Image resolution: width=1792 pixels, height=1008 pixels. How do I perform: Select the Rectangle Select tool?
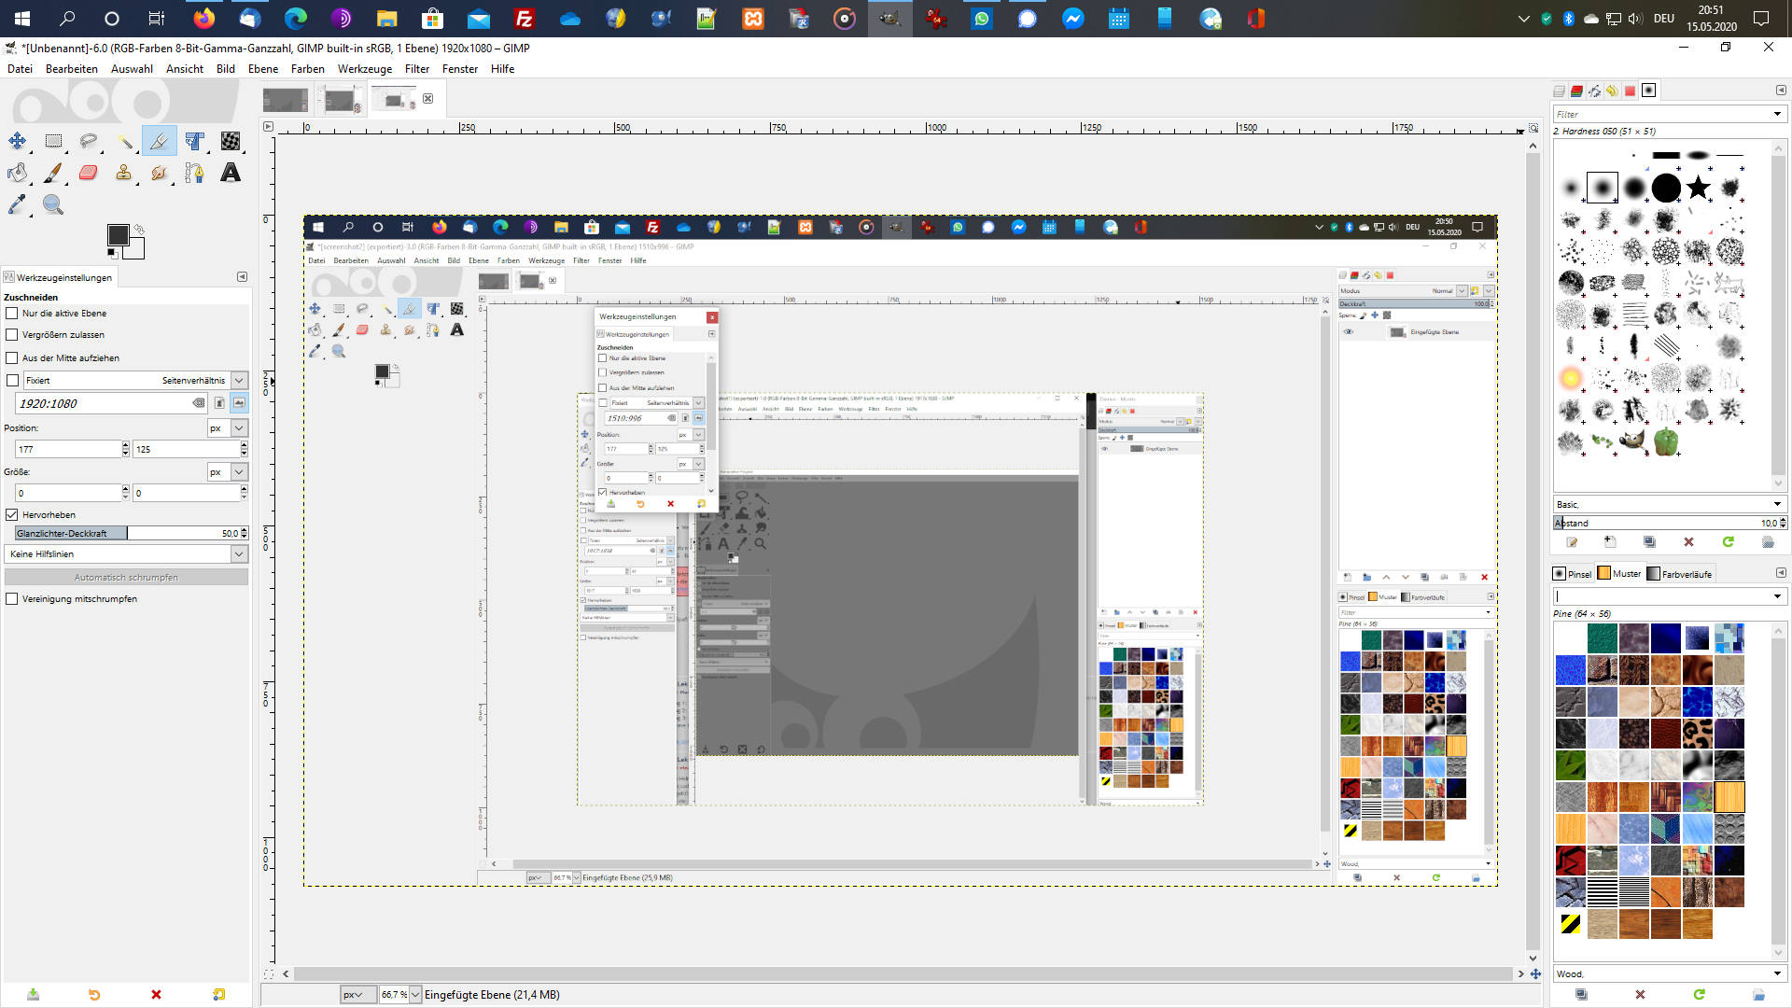53,141
